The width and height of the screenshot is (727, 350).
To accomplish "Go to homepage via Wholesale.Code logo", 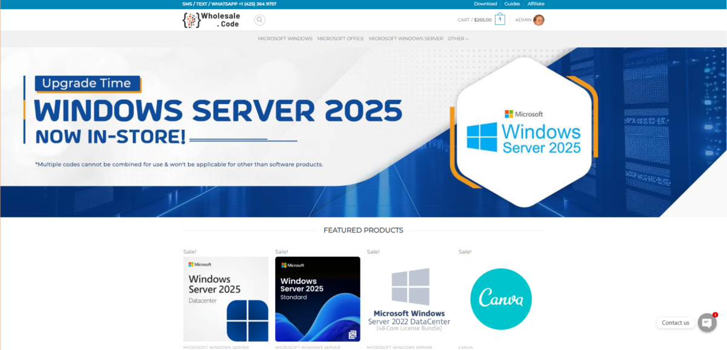I will pyautogui.click(x=211, y=20).
